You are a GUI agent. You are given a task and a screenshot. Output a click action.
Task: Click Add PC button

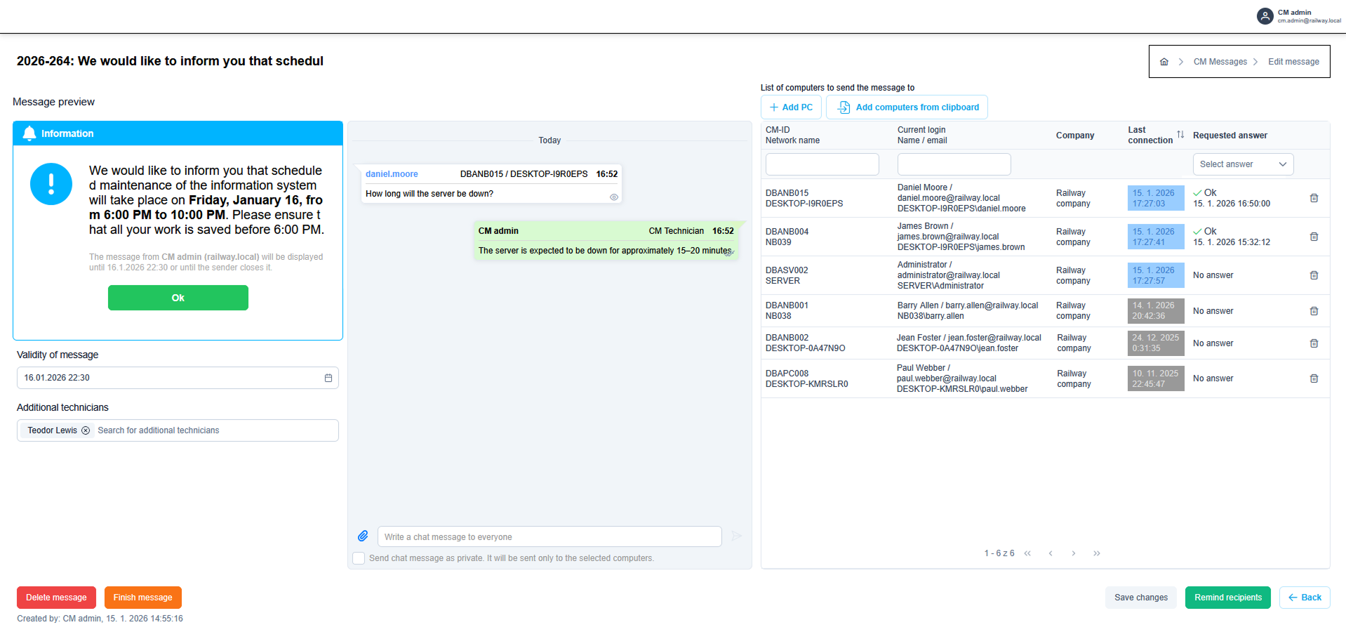tap(791, 107)
